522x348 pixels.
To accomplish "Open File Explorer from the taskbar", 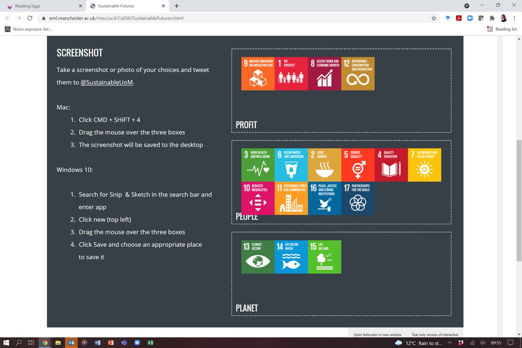I will tap(57, 343).
